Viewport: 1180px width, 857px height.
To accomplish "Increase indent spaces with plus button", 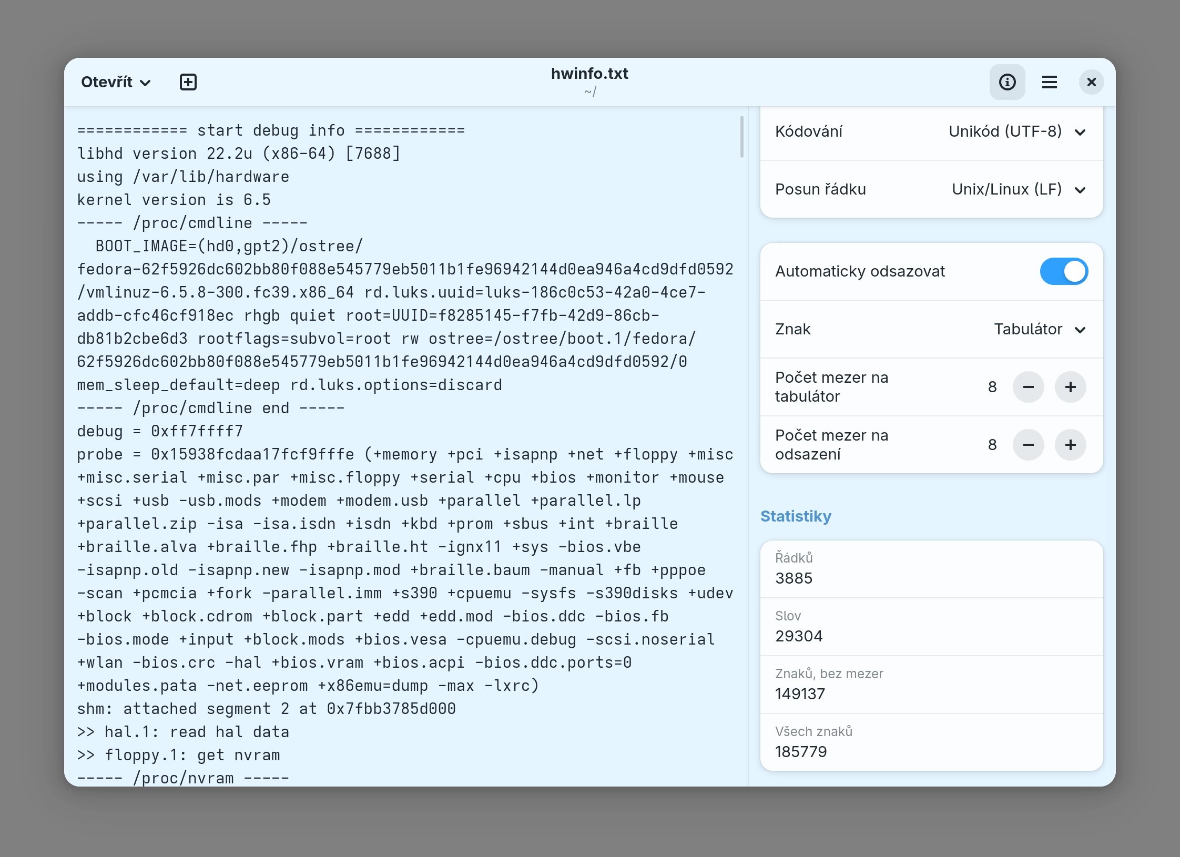I will pos(1070,445).
